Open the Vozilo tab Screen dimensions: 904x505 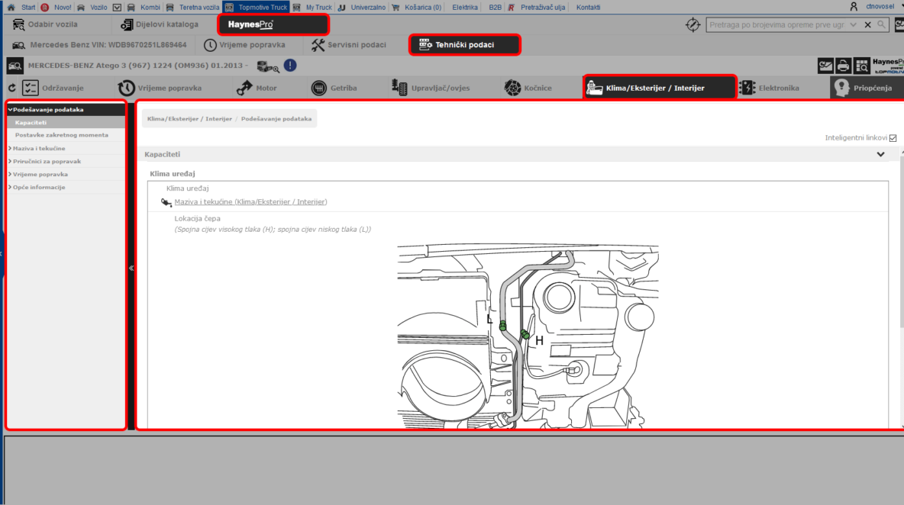tap(92, 8)
